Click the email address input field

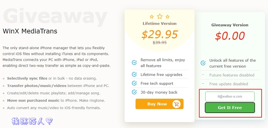click(230, 97)
